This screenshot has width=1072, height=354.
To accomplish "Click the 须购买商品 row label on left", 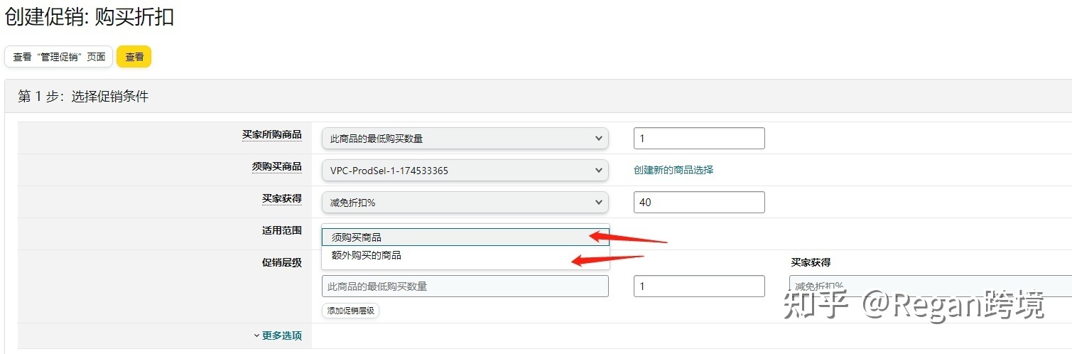I will coord(276,166).
